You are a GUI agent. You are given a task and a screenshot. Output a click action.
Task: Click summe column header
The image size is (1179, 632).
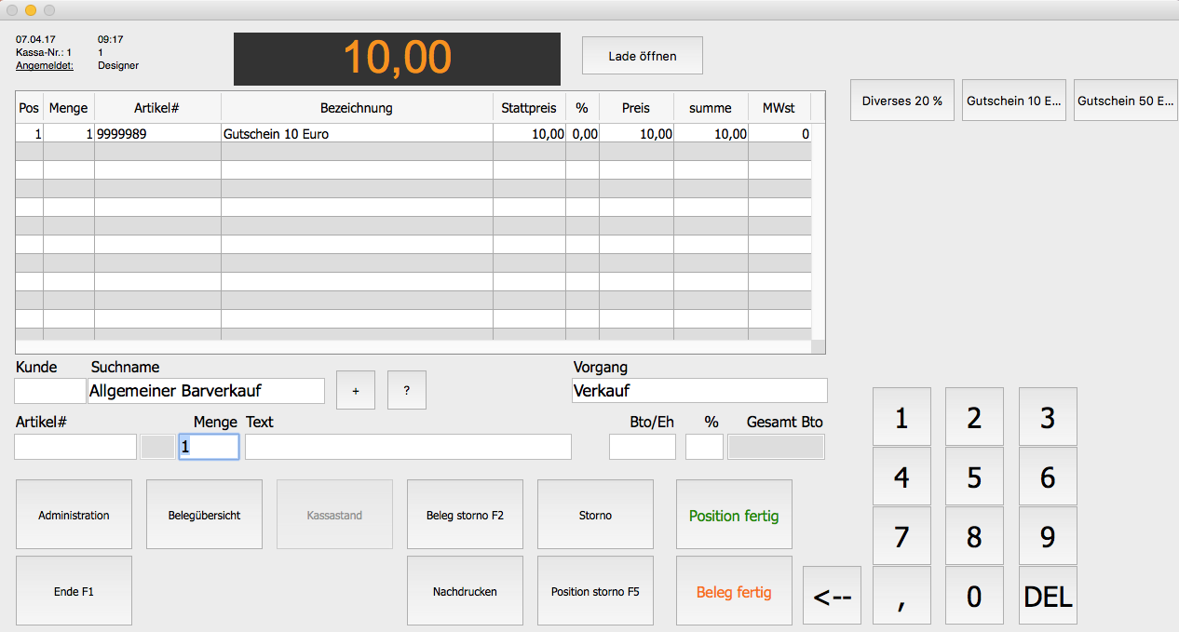click(x=711, y=108)
